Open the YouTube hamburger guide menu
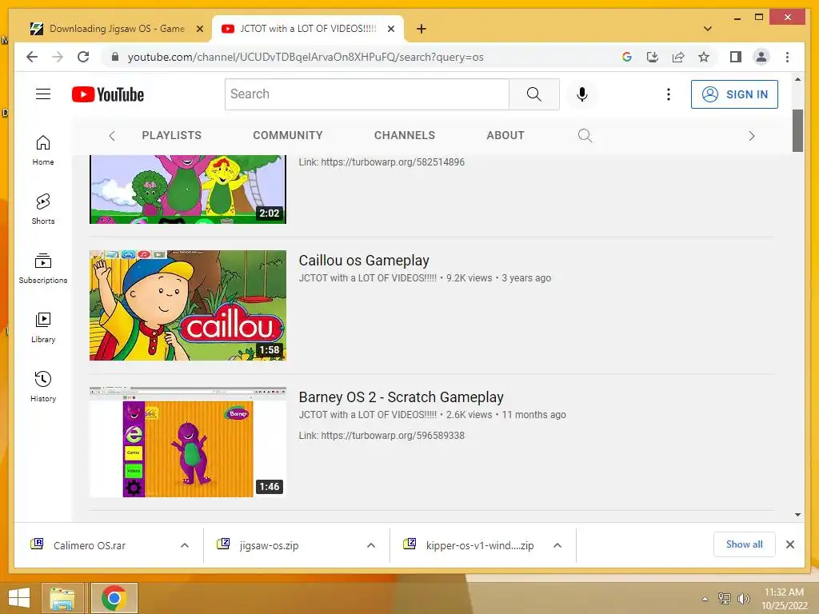 [x=43, y=94]
